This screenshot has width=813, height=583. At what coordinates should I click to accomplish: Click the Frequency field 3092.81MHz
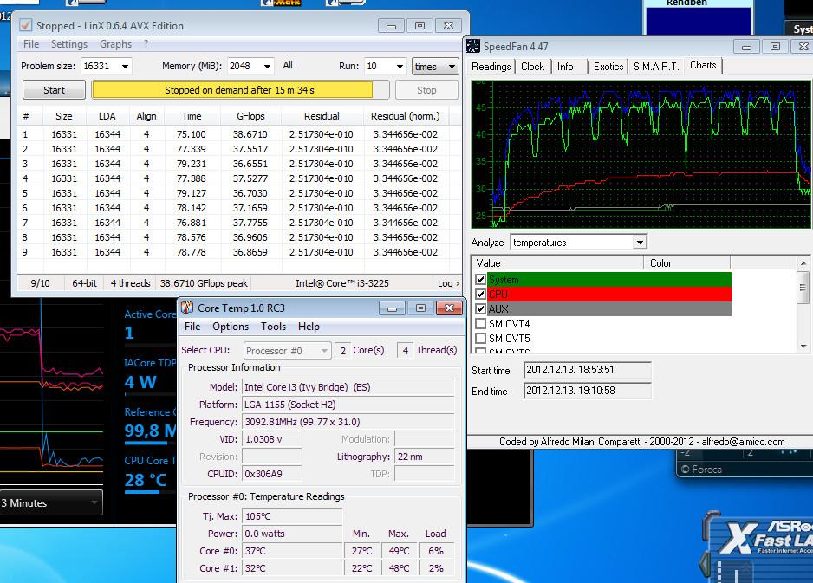click(348, 422)
